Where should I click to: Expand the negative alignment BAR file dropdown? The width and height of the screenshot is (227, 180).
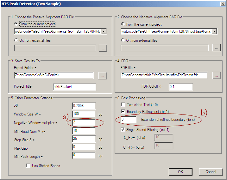[x=214, y=31]
